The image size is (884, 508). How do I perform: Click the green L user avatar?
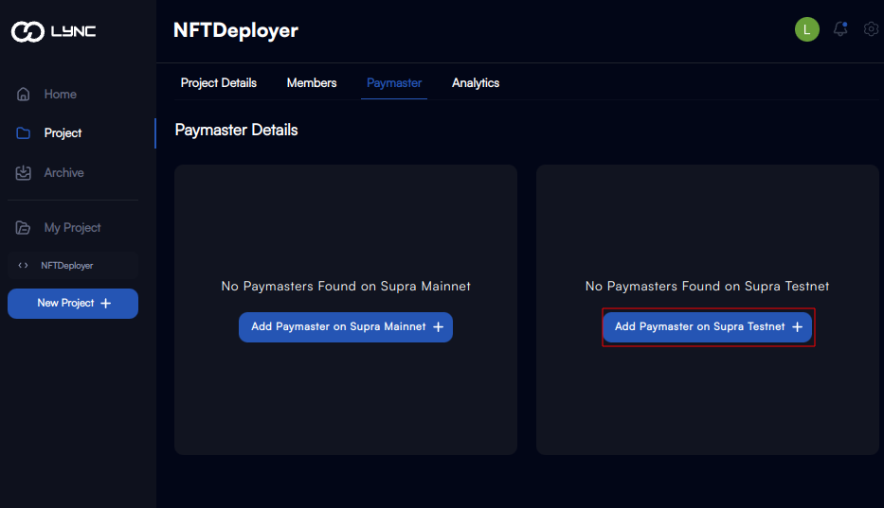(806, 29)
